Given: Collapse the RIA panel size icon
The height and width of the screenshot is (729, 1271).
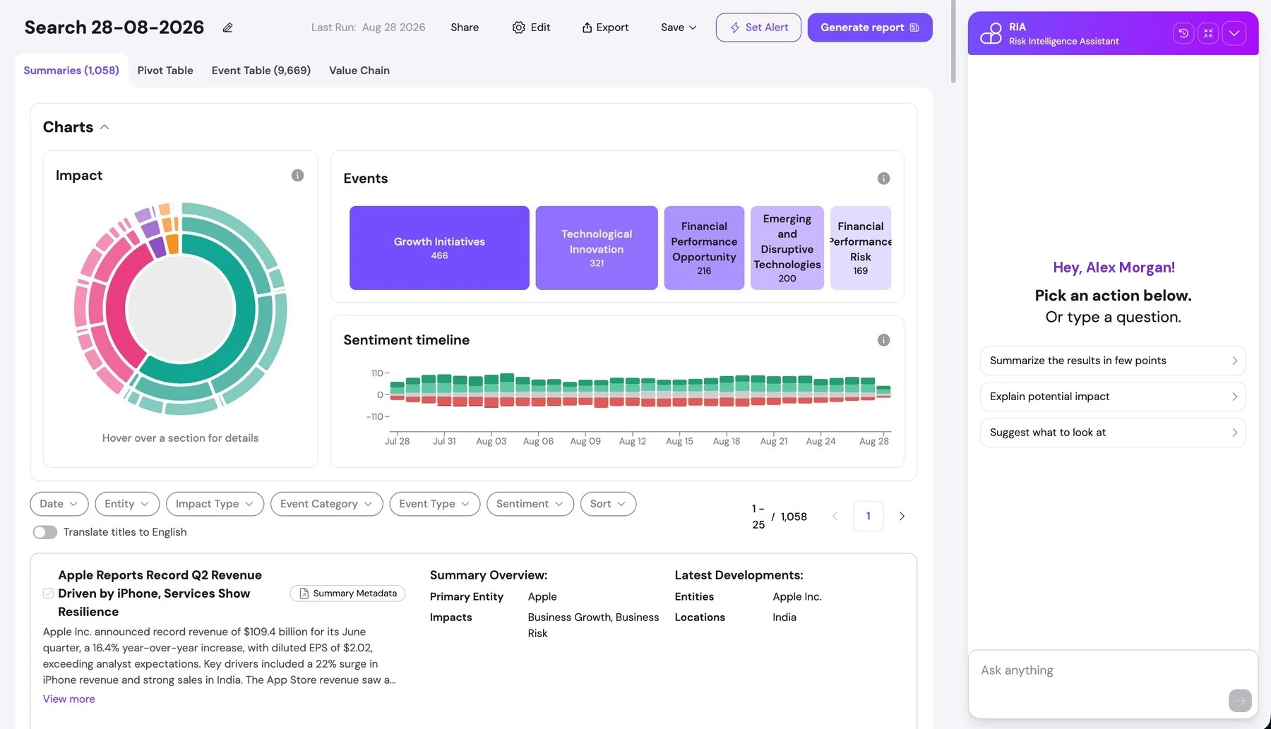Looking at the screenshot, I should pyautogui.click(x=1208, y=33).
